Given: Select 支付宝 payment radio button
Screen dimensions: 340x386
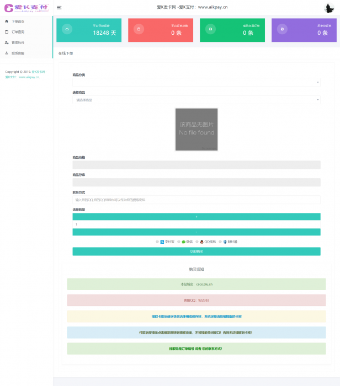Looking at the screenshot, I should point(157,242).
